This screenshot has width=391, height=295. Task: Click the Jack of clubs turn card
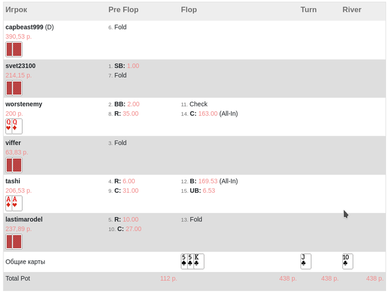coord(306,261)
